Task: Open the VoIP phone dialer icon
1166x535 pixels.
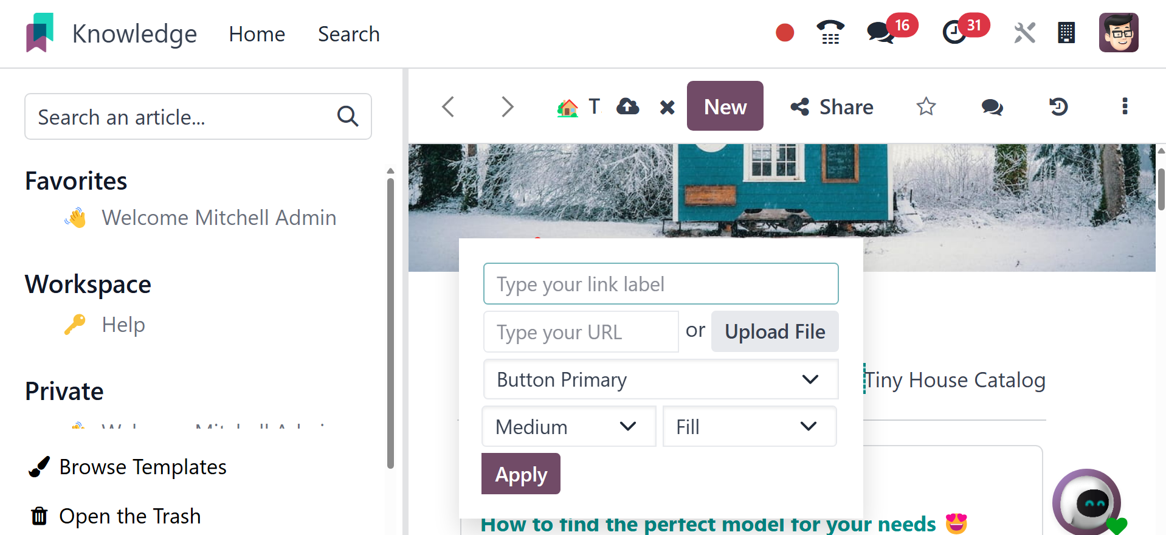Action: 830,33
